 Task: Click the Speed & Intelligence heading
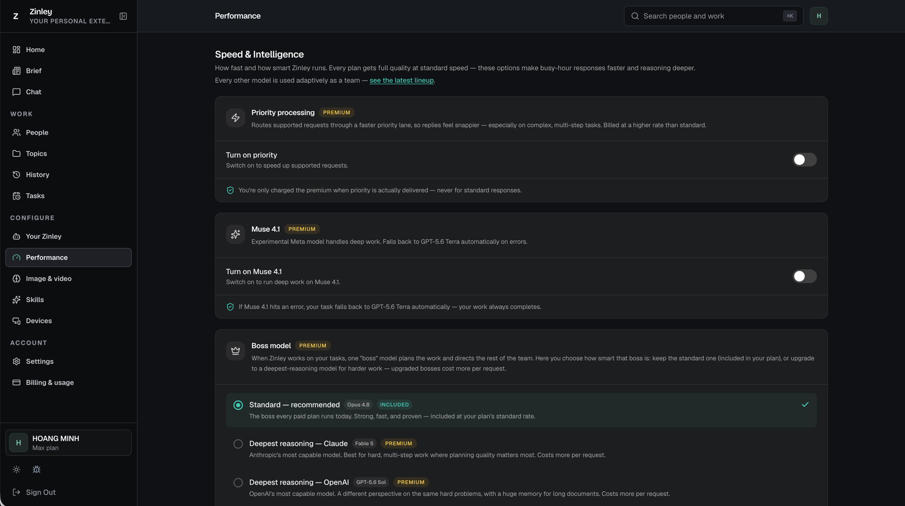(x=259, y=54)
